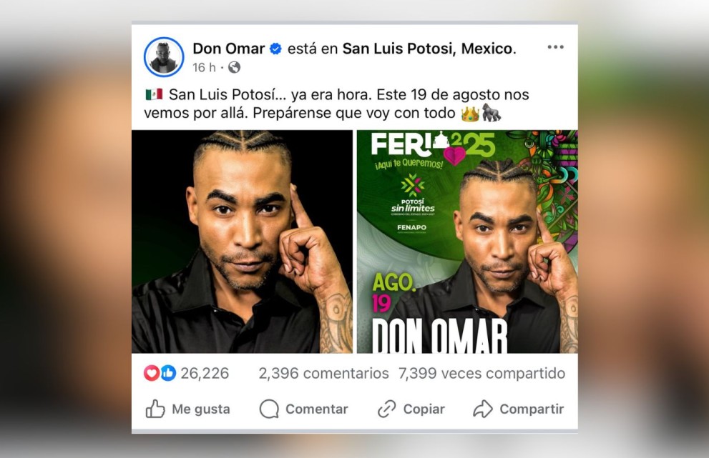The height and width of the screenshot is (458, 709).
Task: Show the 2,396 comentarios
Action: [x=324, y=374]
